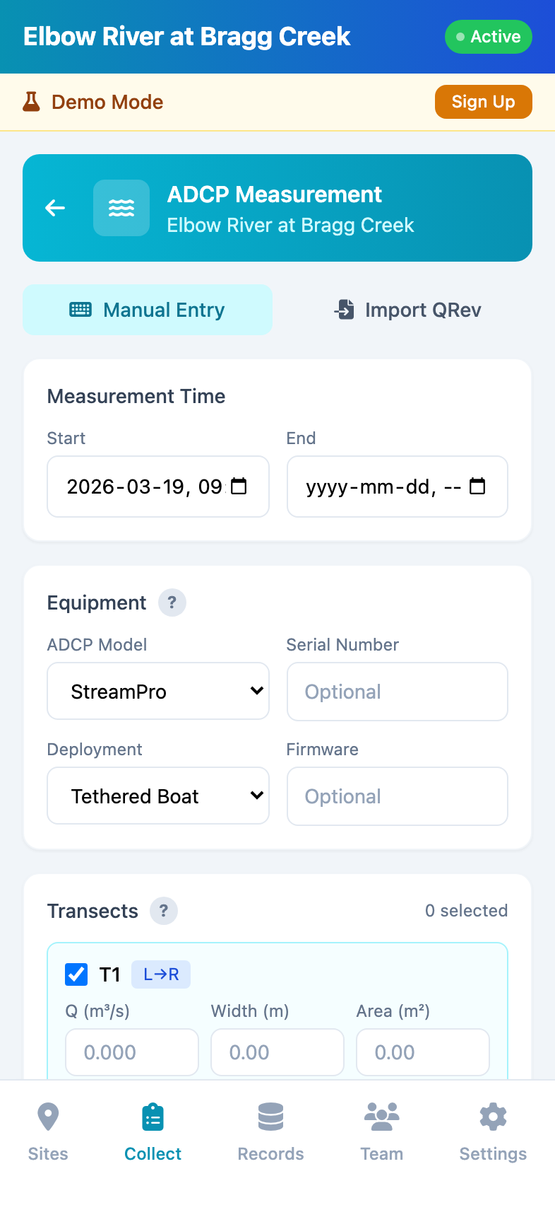Open calendar picker for Start time

(x=239, y=487)
